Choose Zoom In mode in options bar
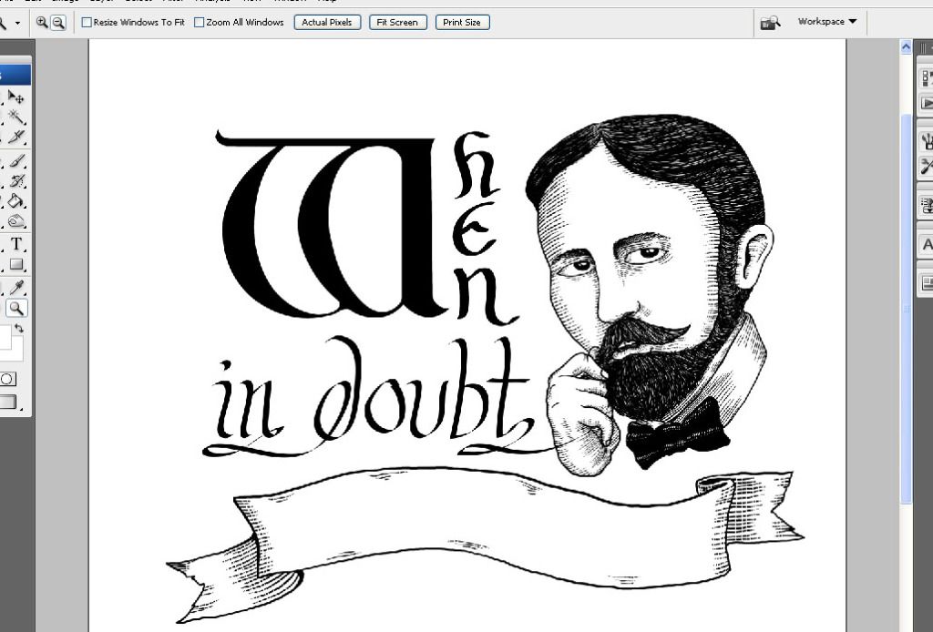 click(42, 23)
